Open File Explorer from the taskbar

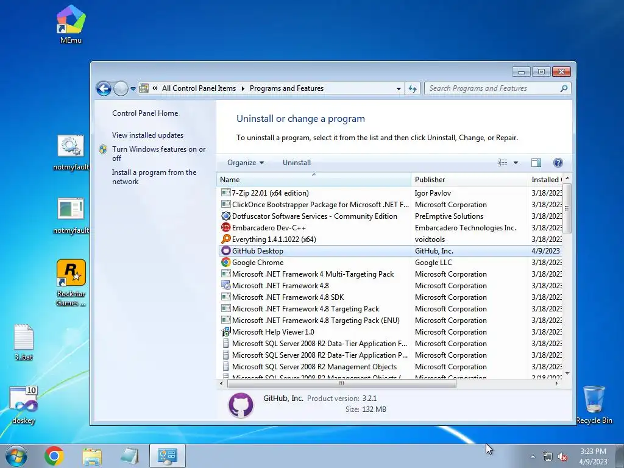pyautogui.click(x=92, y=456)
